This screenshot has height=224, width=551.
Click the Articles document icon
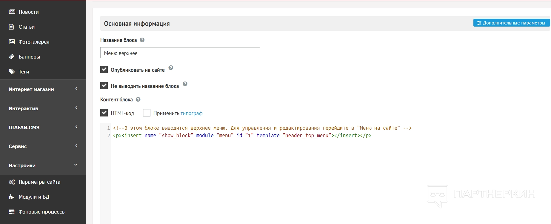[x=12, y=27]
